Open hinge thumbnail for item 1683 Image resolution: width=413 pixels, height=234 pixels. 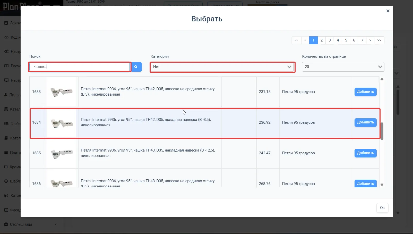61,92
